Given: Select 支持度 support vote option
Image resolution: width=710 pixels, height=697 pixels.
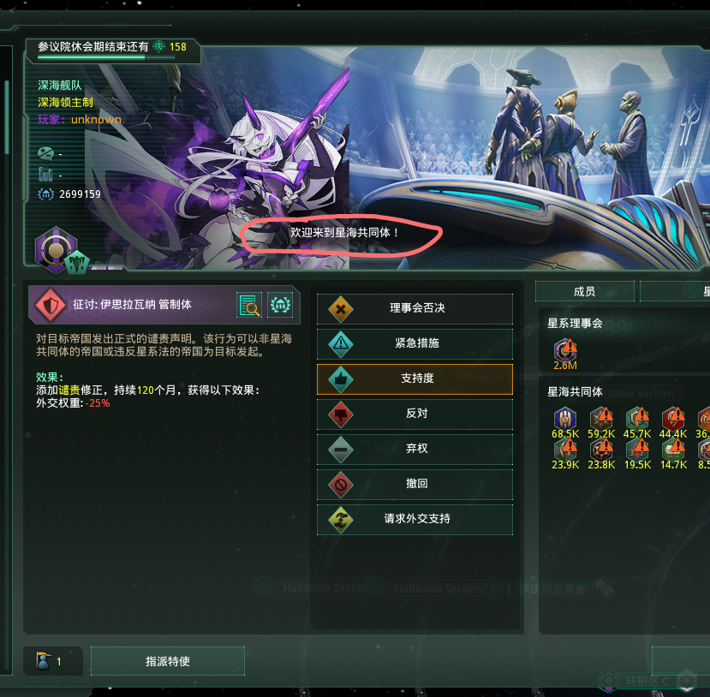Looking at the screenshot, I should pyautogui.click(x=415, y=378).
